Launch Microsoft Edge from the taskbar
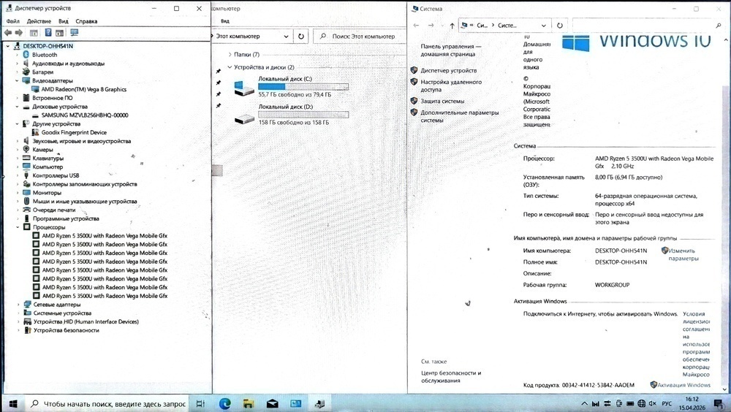Viewport: 731px width, 412px height. pos(224,403)
